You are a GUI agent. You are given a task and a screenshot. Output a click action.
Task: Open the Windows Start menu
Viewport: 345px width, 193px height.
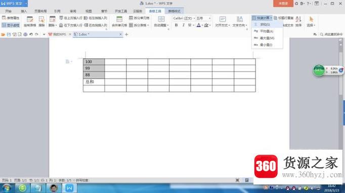click(x=7, y=188)
